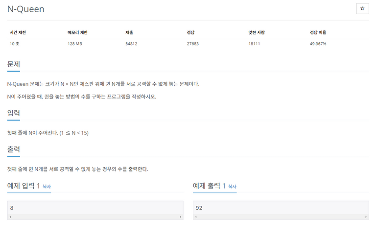Click left scroll arrow in sample output box
Image resolution: width=376 pixels, height=225 pixels.
(196, 217)
